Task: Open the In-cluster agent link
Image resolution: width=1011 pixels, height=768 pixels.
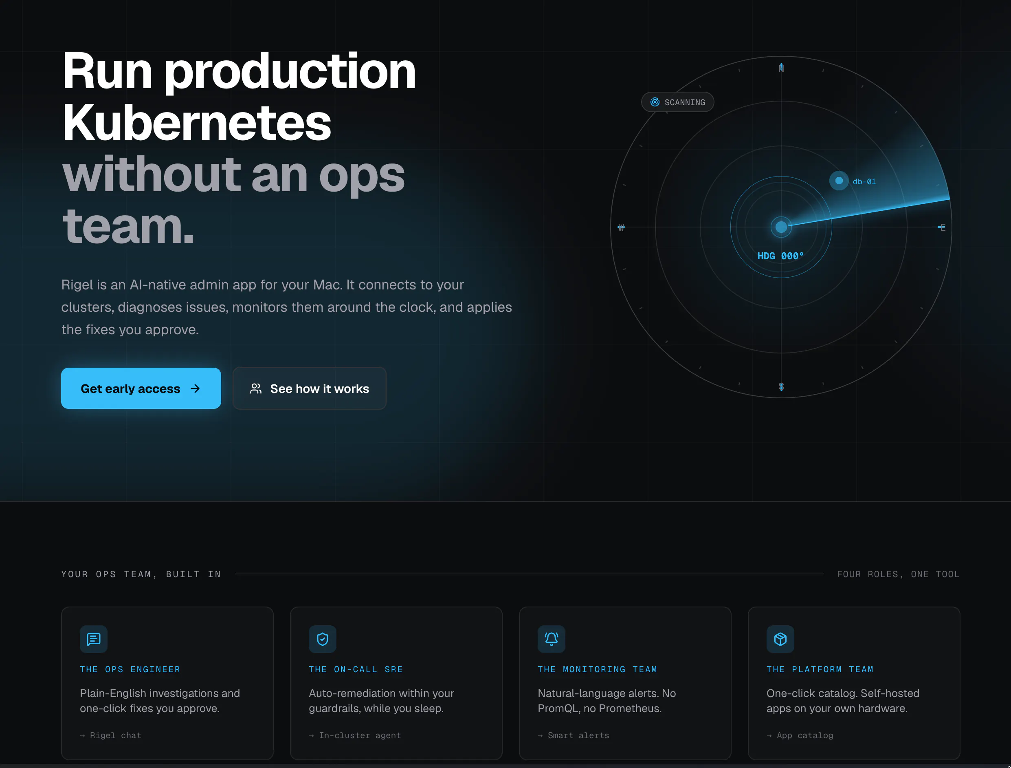Action: [x=355, y=735]
